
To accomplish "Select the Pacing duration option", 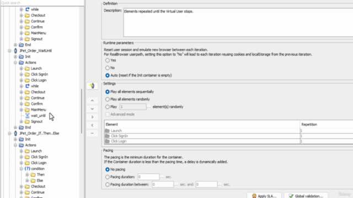I will (108, 177).
